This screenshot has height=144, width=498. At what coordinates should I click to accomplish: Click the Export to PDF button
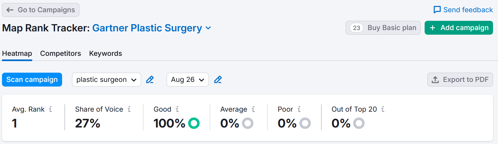460,80
